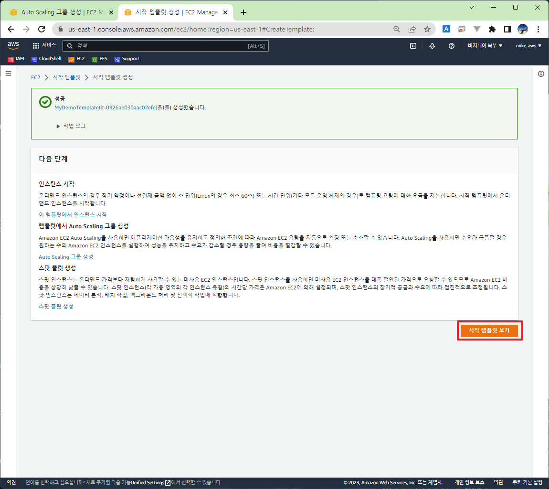Open the Unified Settings footer link
Viewport: 549px width, 489px height.
click(x=150, y=483)
